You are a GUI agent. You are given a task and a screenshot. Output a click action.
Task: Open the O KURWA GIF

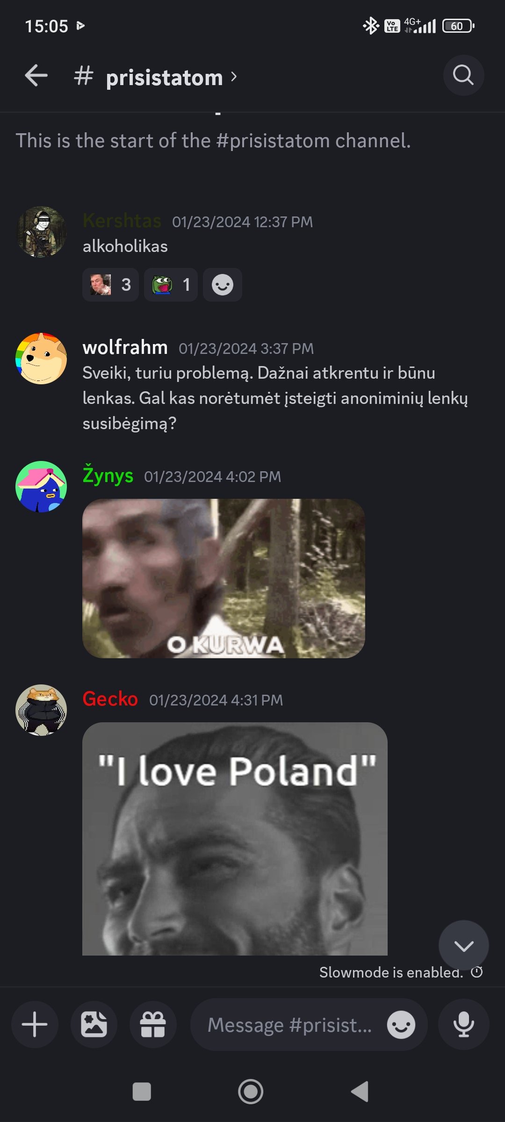point(224,578)
